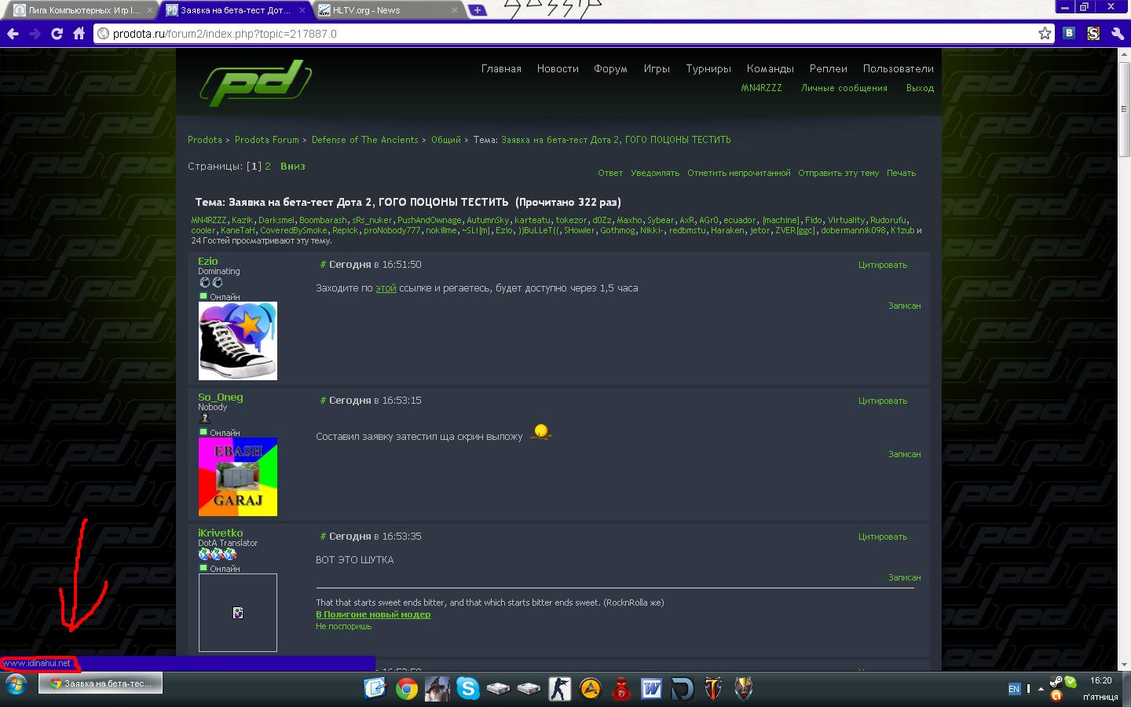Screen dimensions: 1131x707
Task: Open Личные сообщения
Action: pyautogui.click(x=844, y=88)
